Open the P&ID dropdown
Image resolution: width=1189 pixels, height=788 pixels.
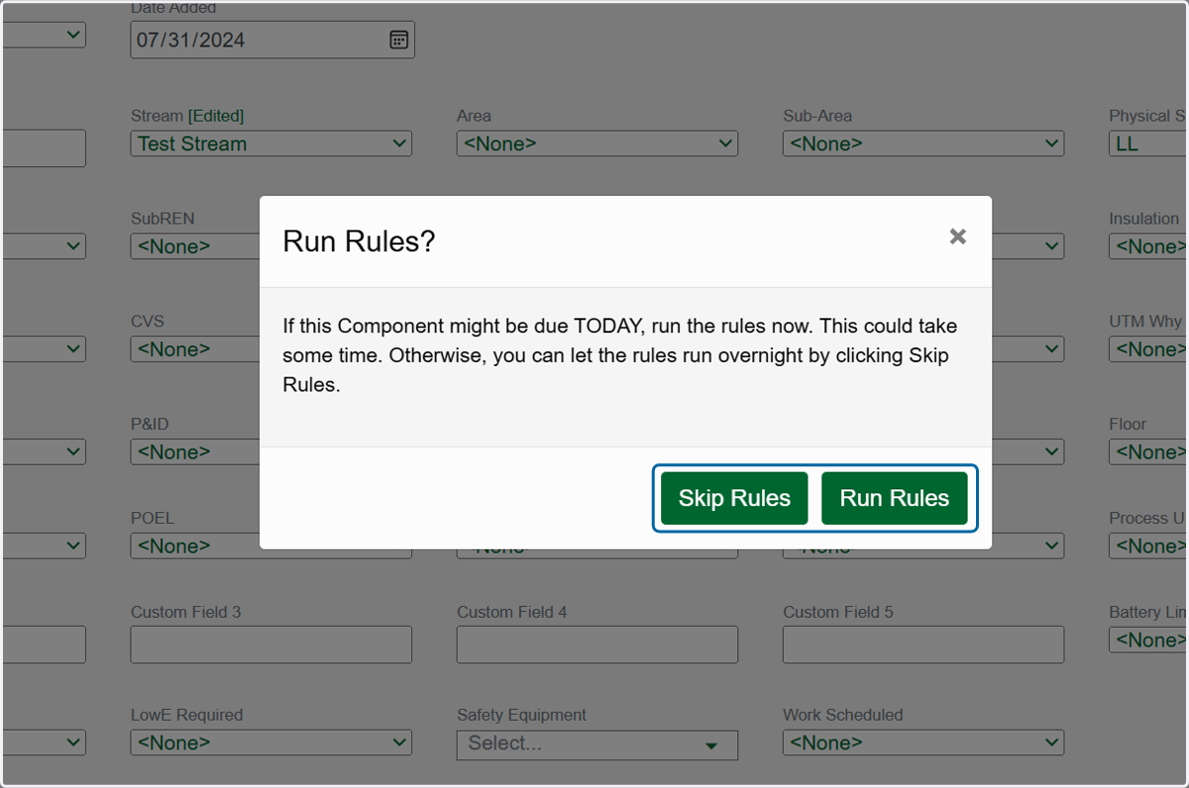point(195,452)
